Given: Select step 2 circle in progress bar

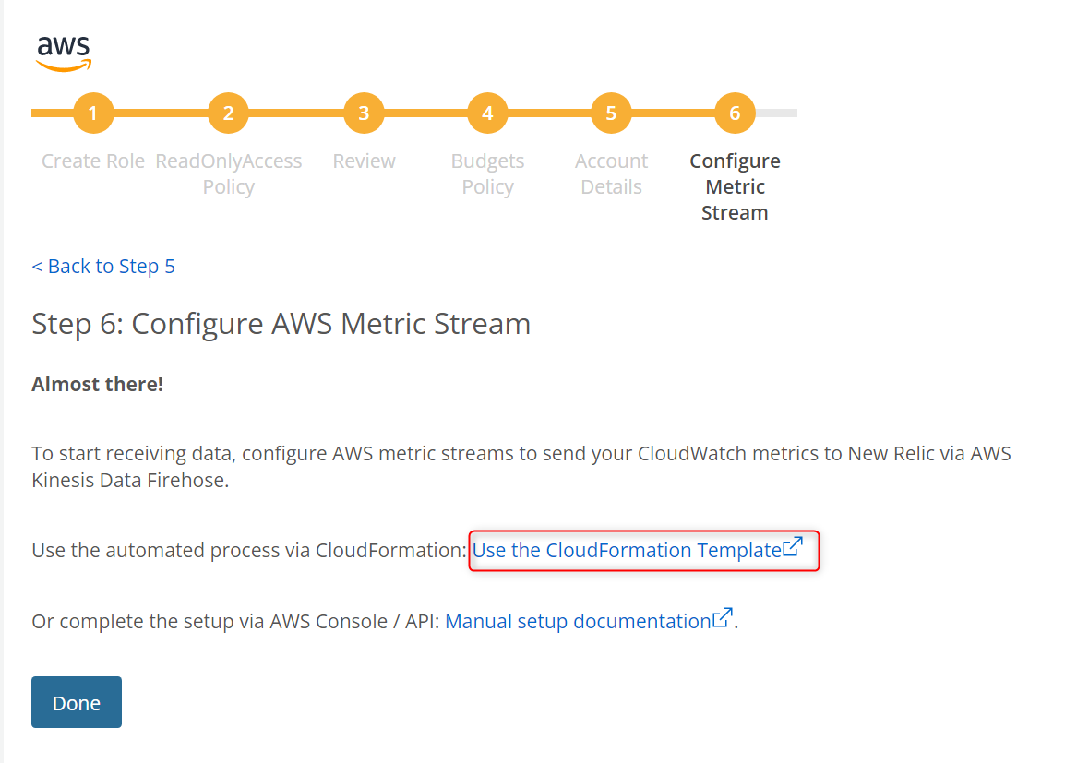Looking at the screenshot, I should click(x=228, y=113).
